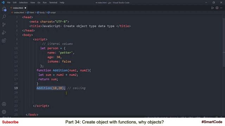Select the index.html editor tab
Viewport: 225px width, 126px height.
pyautogui.click(x=18, y=8)
